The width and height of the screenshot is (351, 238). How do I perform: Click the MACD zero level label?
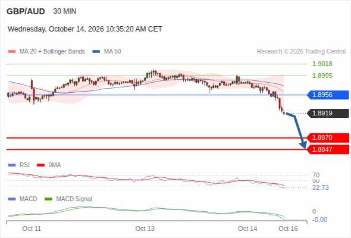point(314,211)
